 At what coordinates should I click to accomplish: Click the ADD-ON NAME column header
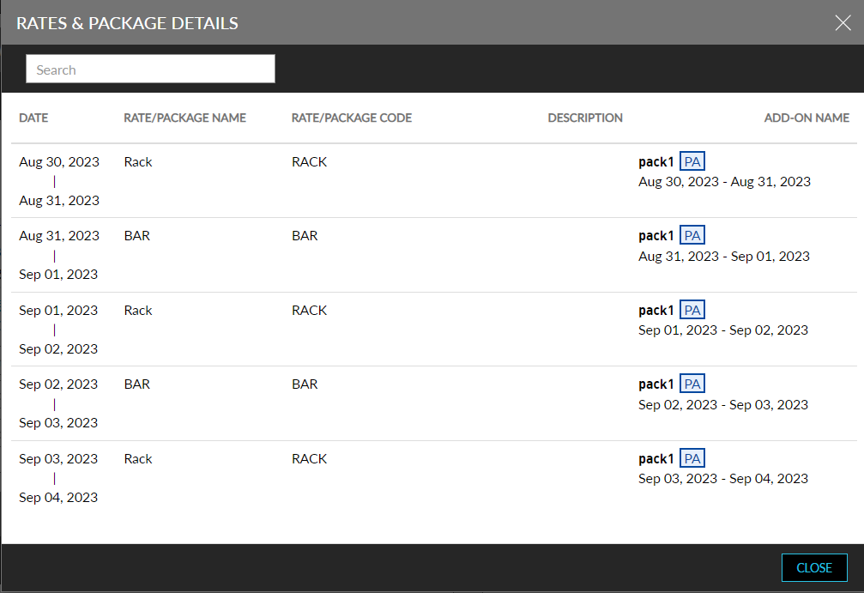click(807, 118)
